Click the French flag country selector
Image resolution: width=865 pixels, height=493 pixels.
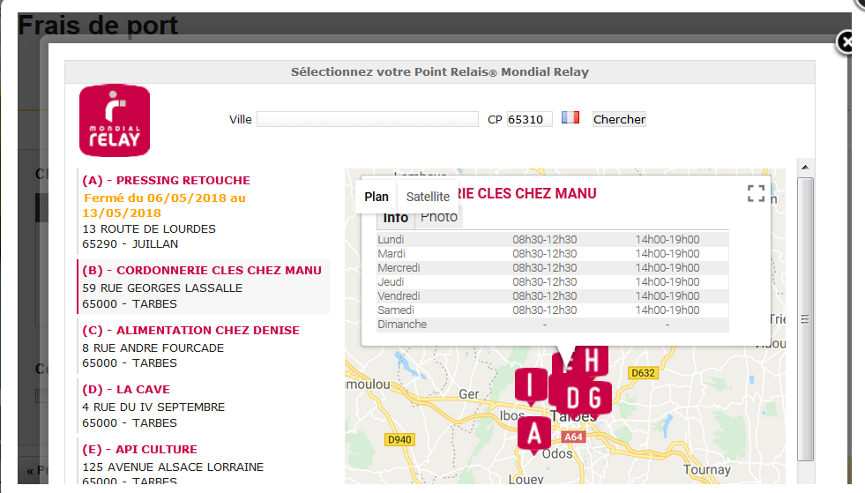(x=570, y=117)
